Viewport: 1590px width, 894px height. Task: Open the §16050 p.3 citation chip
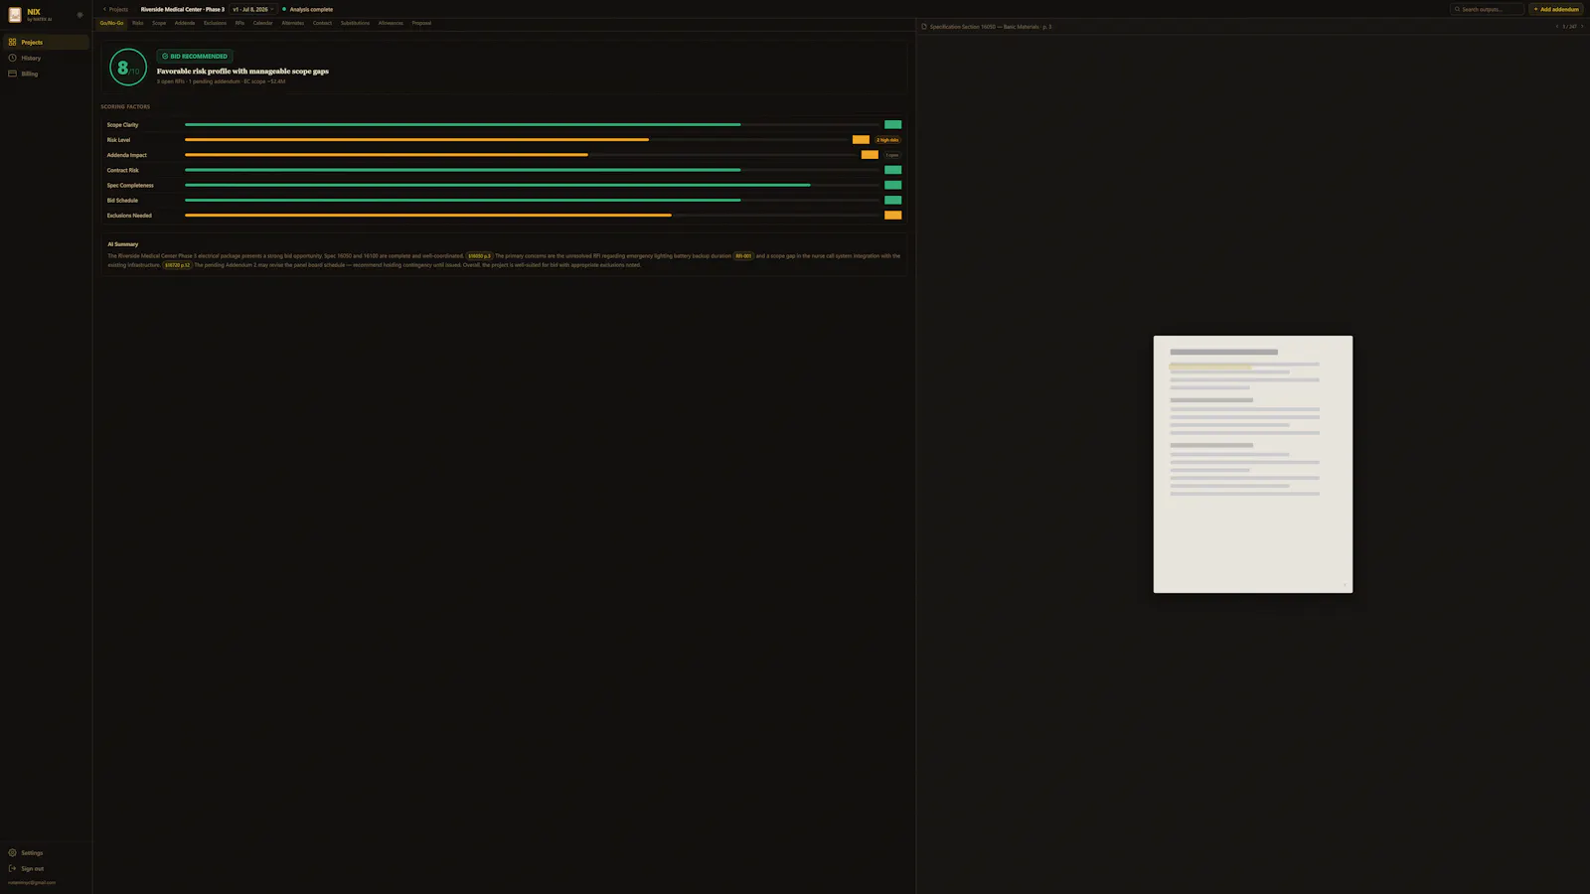(479, 256)
